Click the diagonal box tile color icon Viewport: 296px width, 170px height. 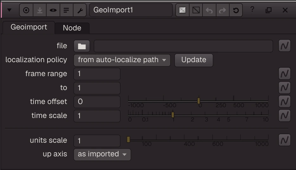click(x=196, y=10)
